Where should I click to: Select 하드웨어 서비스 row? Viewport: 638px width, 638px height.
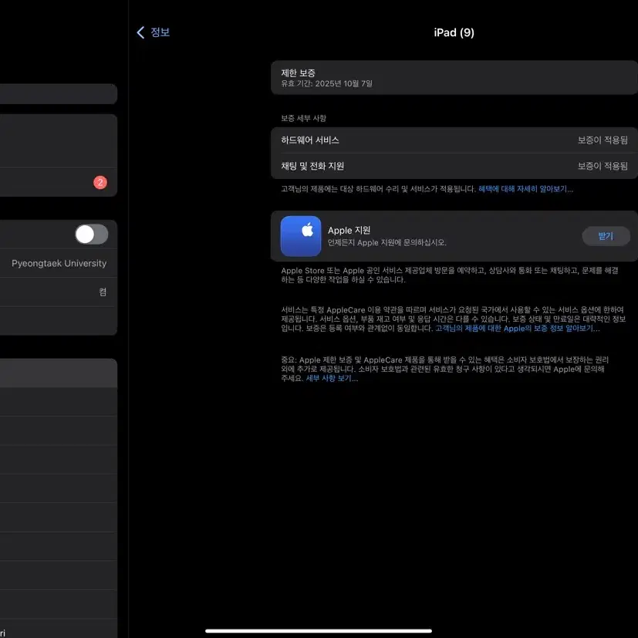coord(454,140)
